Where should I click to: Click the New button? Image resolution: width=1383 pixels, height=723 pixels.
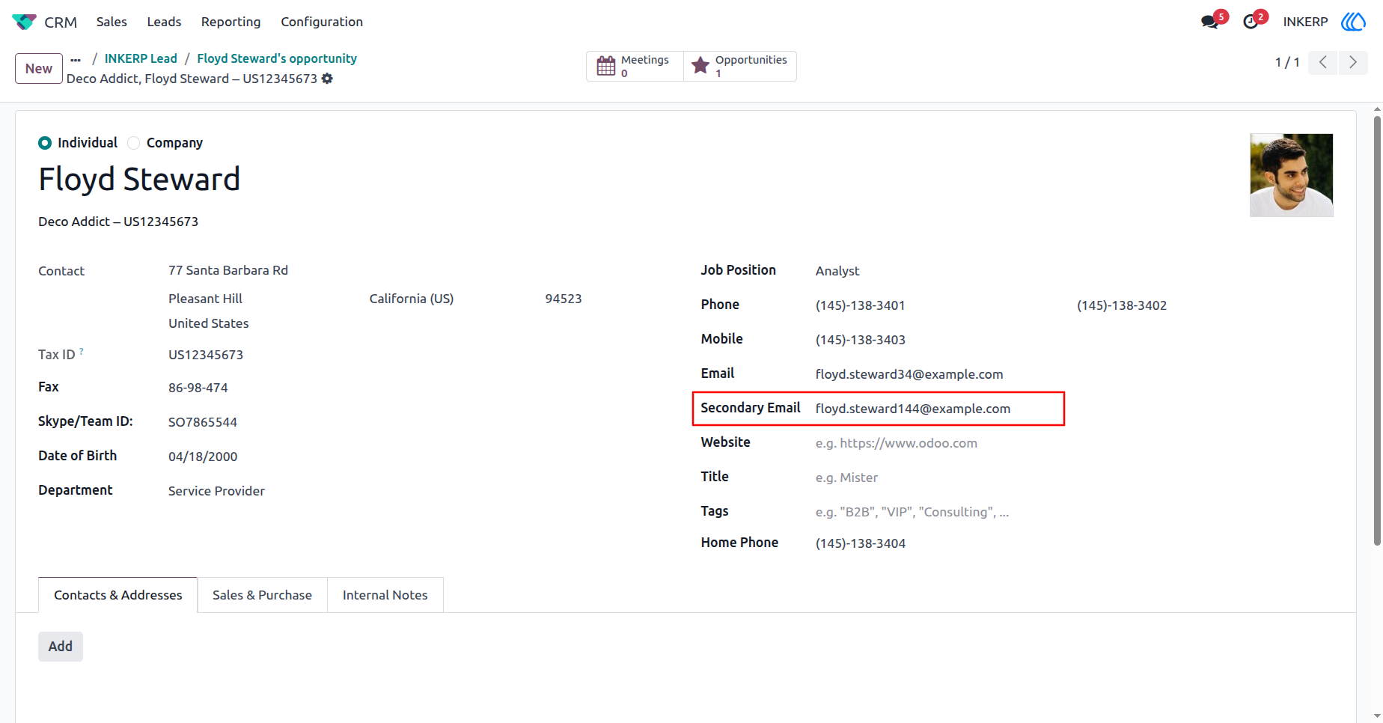pos(39,68)
